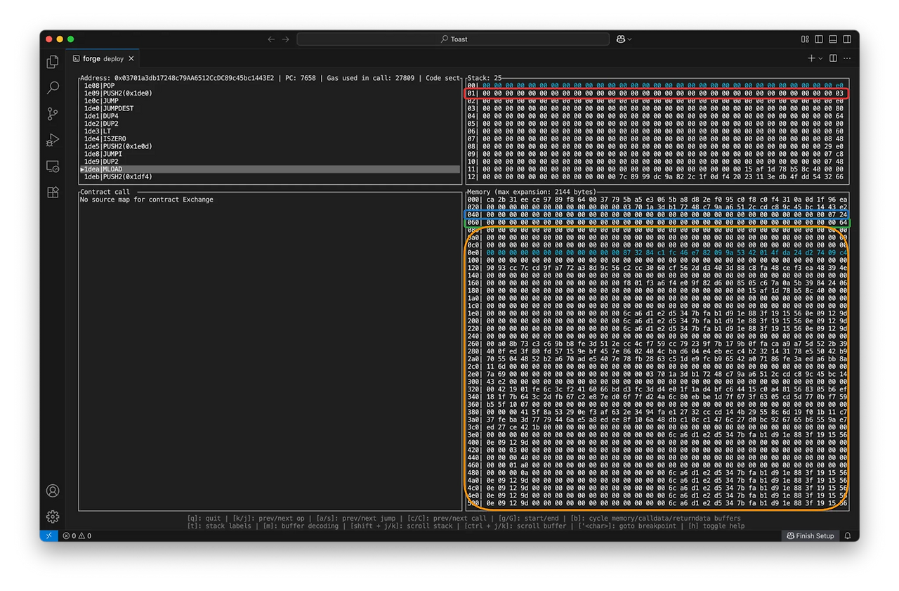Click the notifications bell in status bar
This screenshot has height=591, width=899.
848,535
